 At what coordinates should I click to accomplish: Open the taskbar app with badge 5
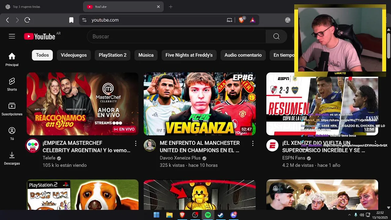234,215
